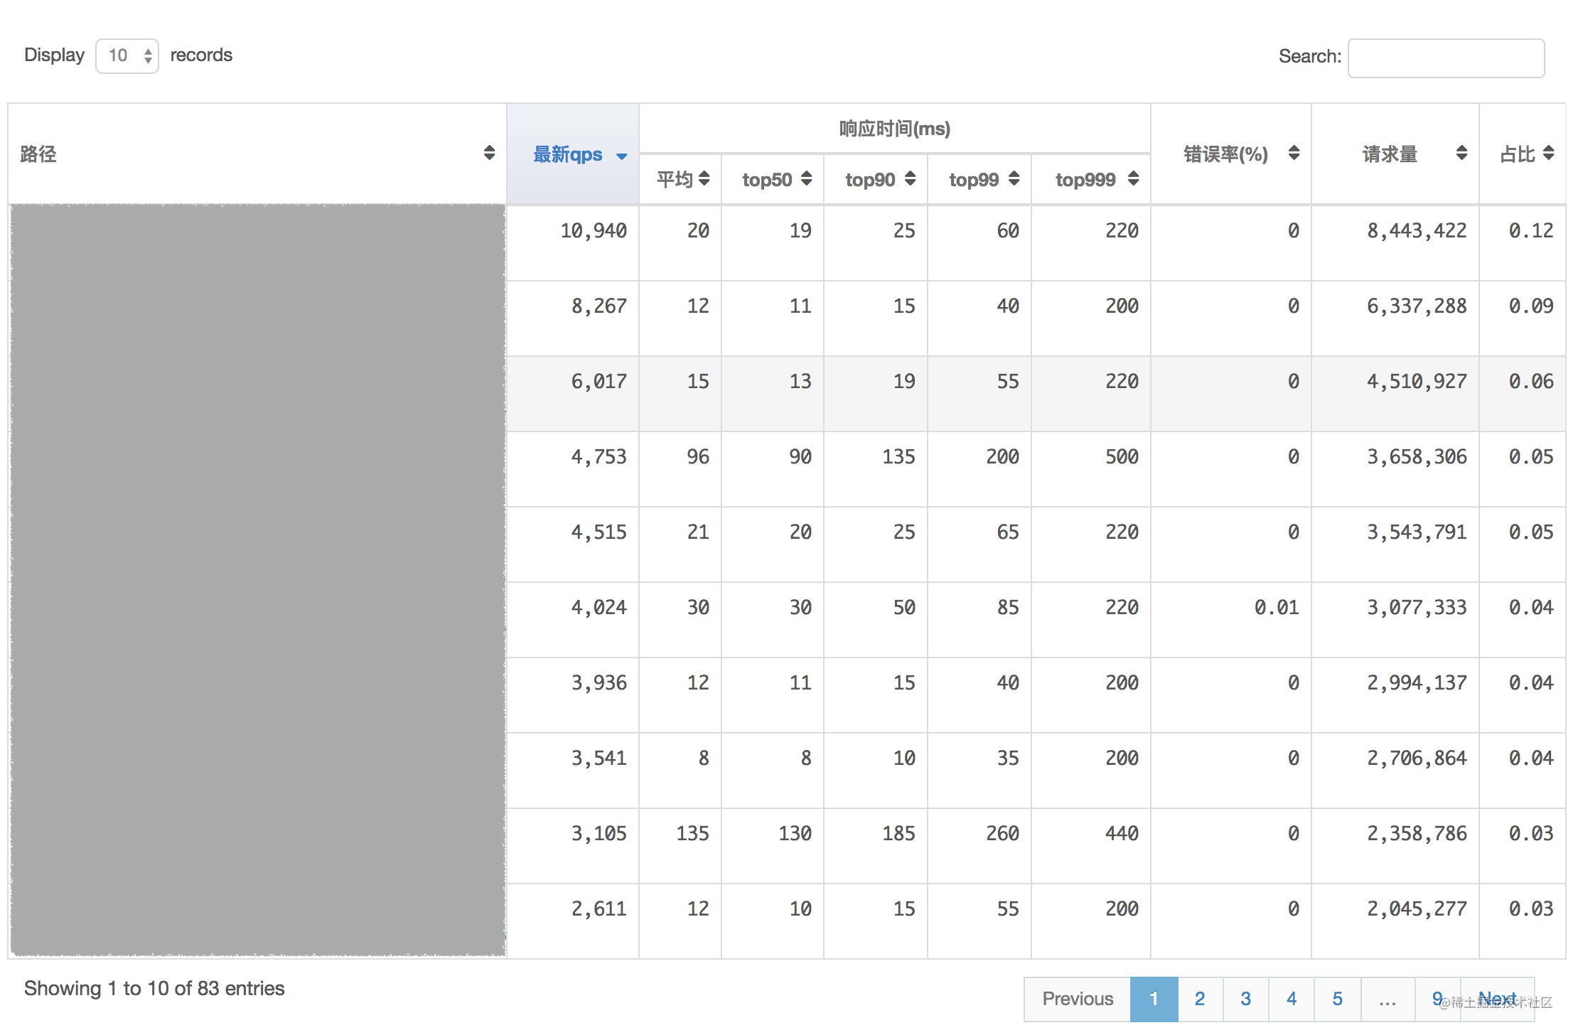
Task: Click the 最新qps column header text
Action: point(567,154)
